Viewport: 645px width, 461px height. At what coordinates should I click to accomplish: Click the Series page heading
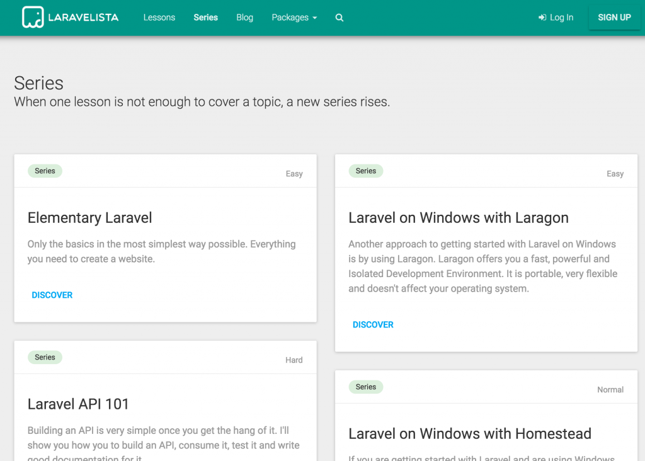[x=38, y=83]
